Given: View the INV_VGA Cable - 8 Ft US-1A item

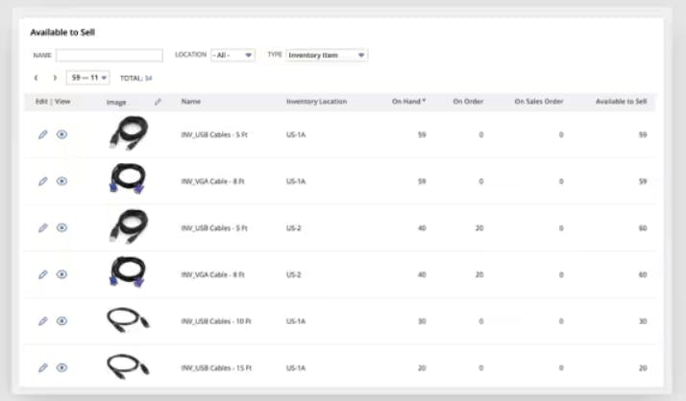Looking at the screenshot, I should (x=61, y=181).
